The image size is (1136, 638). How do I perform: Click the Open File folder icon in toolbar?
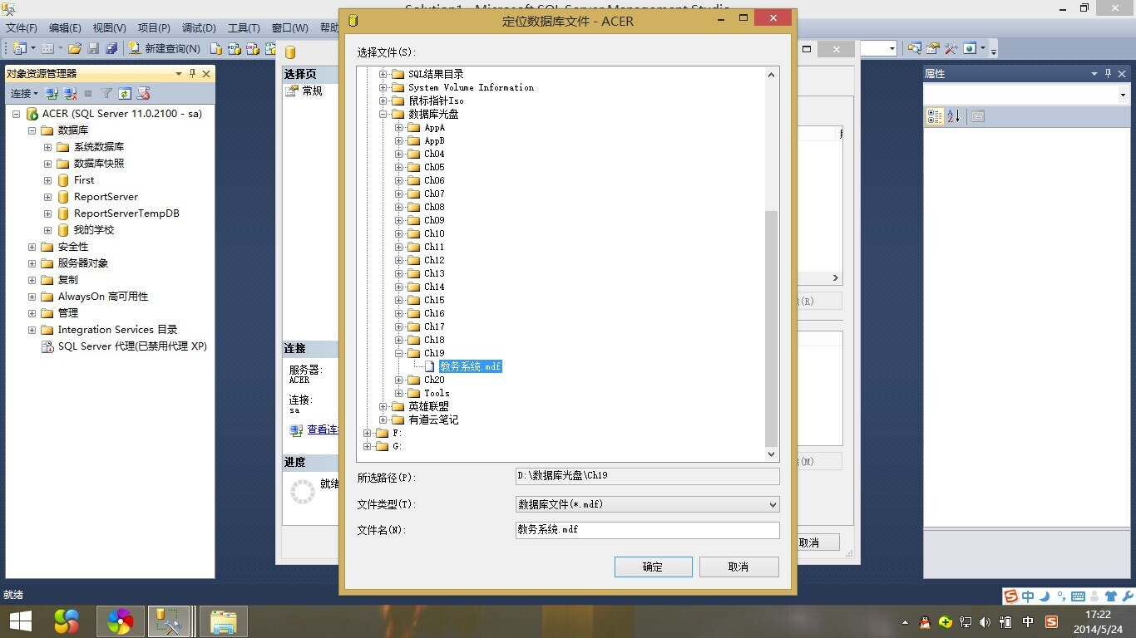pos(75,49)
